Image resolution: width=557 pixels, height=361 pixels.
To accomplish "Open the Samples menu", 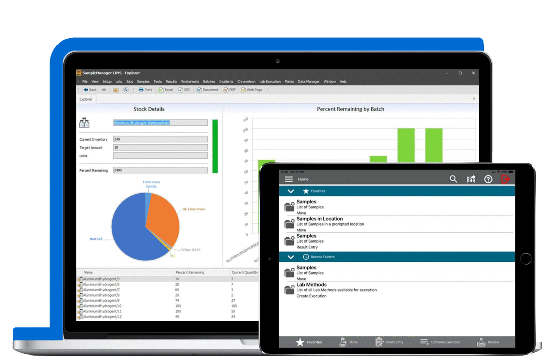I will click(143, 81).
